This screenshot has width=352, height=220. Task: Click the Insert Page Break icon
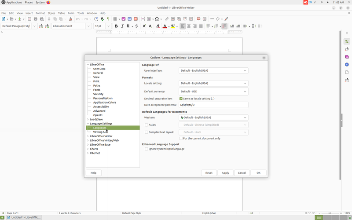tap(143, 19)
